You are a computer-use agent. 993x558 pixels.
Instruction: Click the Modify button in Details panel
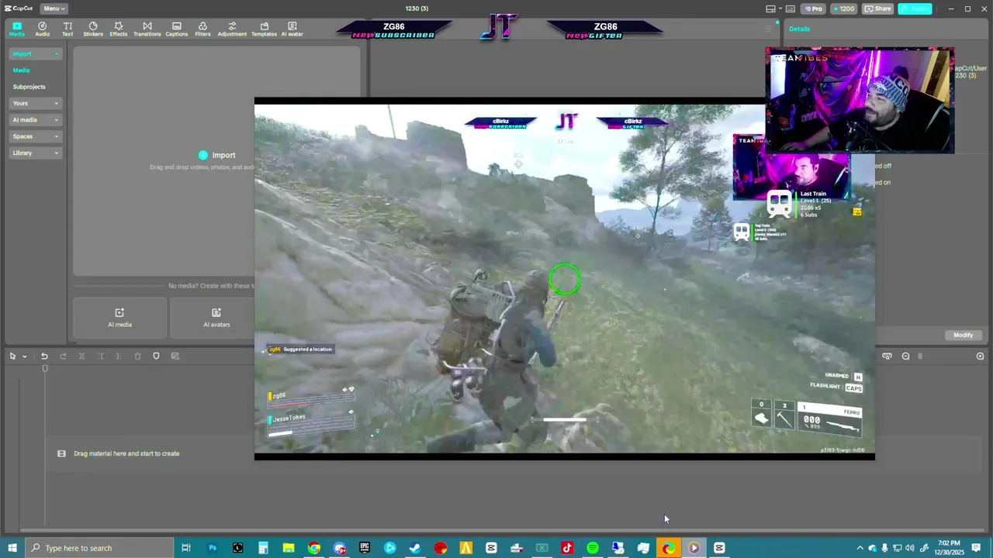pyautogui.click(x=963, y=335)
